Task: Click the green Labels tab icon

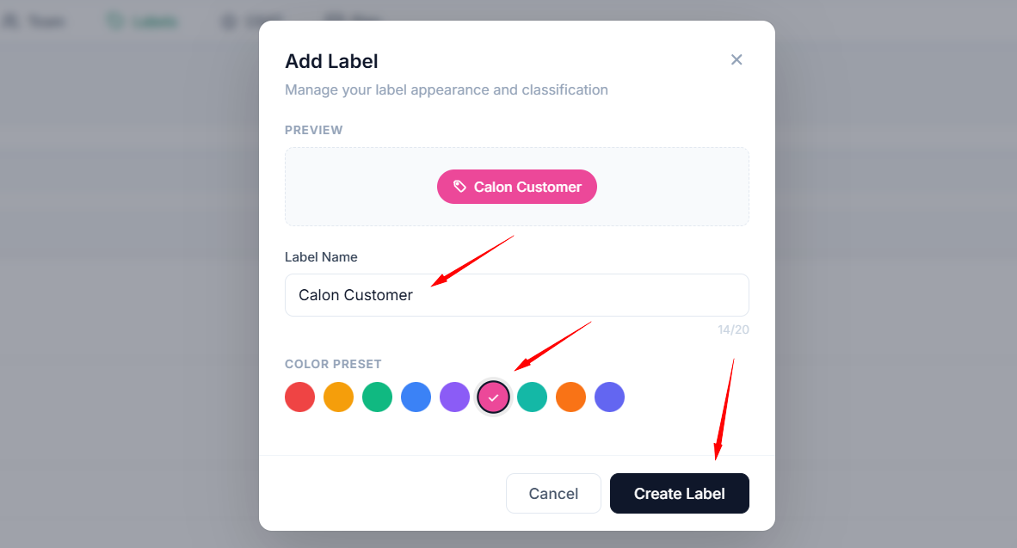Action: (114, 22)
